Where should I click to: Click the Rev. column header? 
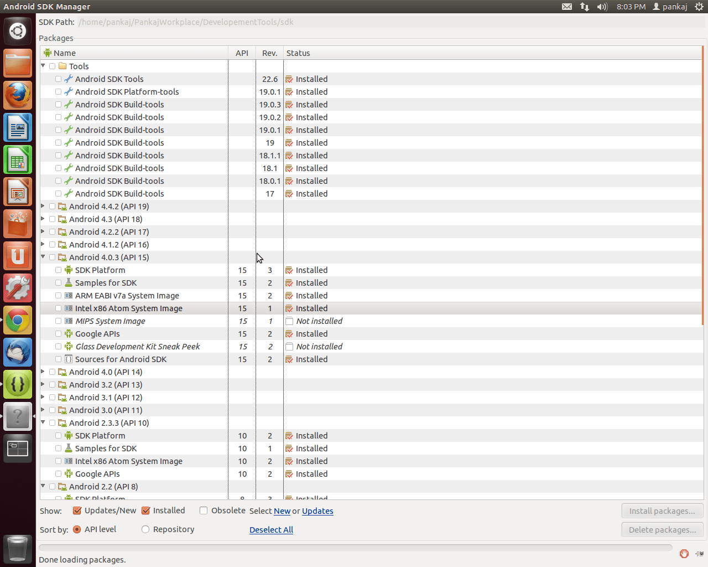(x=269, y=53)
